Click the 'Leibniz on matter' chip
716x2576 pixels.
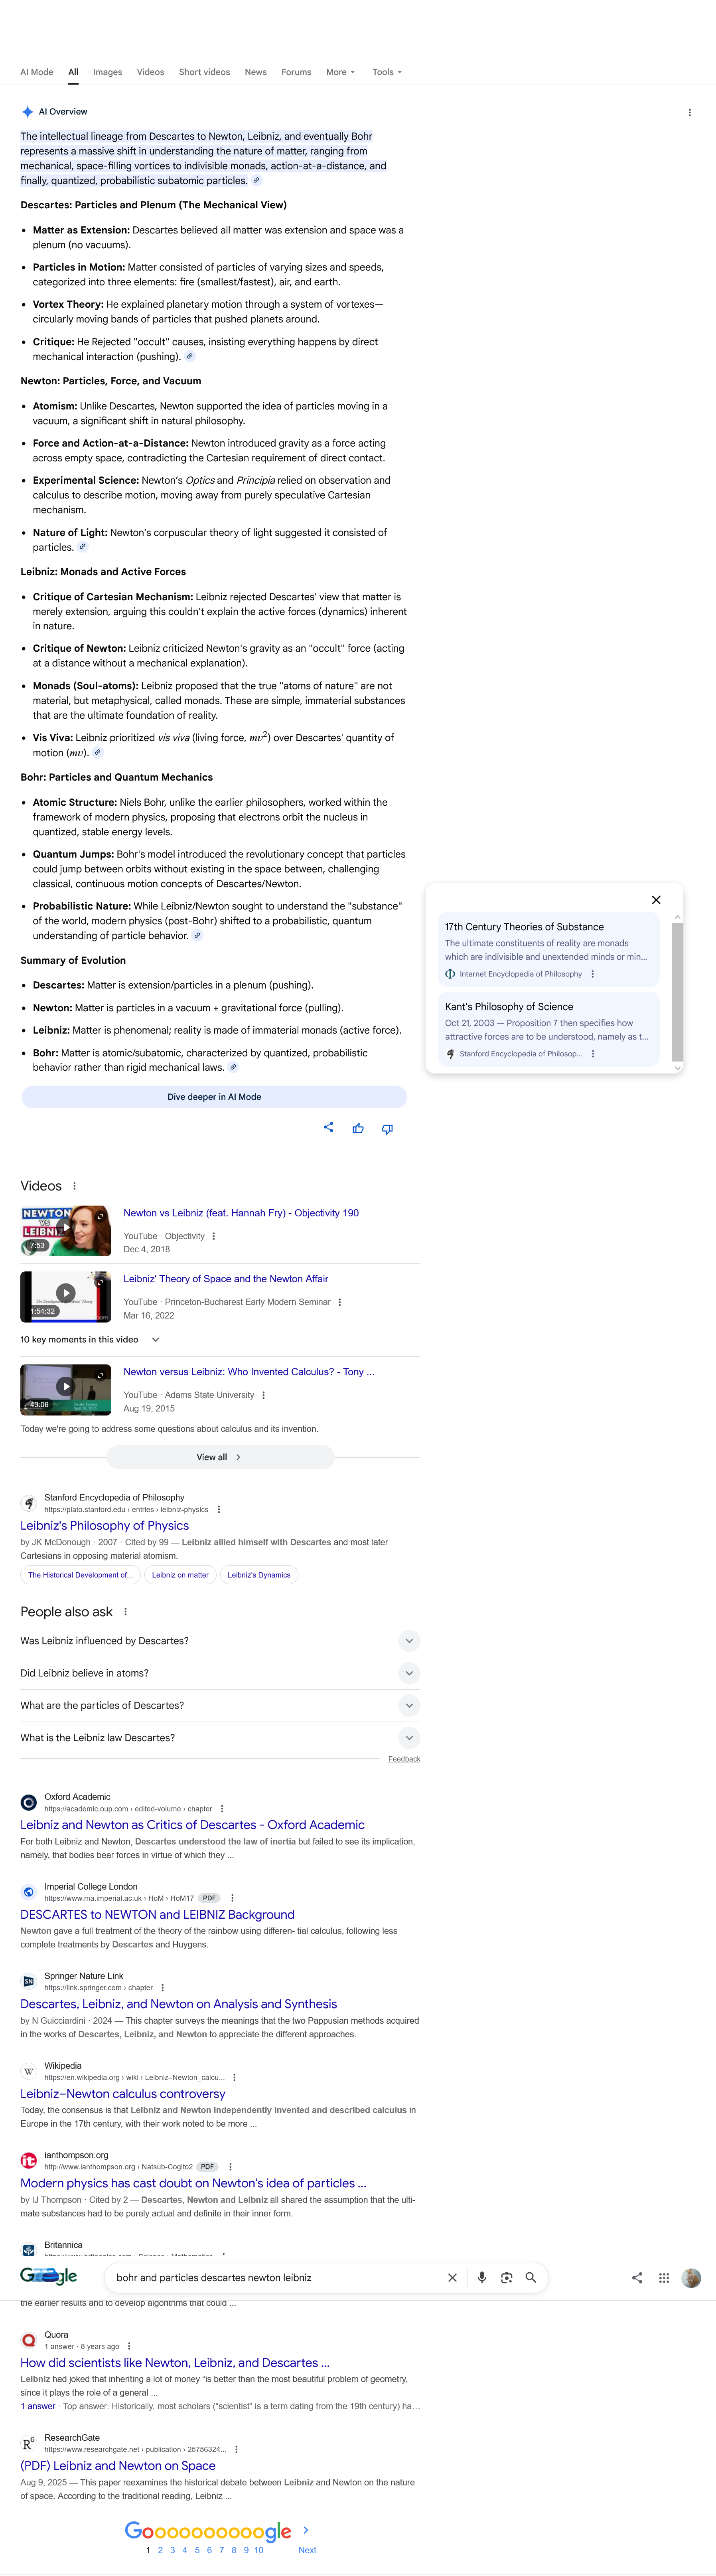point(180,1575)
